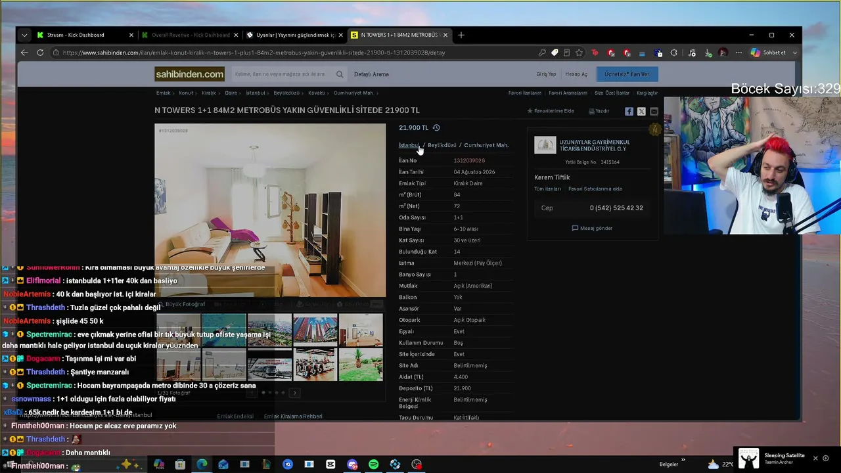Open the Daire breadcrumb
The width and height of the screenshot is (841, 473).
coord(231,93)
